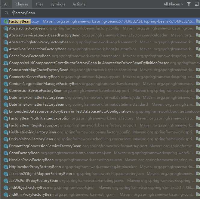The width and height of the screenshot is (200, 199).
Task: Select AtomikosConnectionFactoryBean result
Action: pyautogui.click(x=100, y=49)
